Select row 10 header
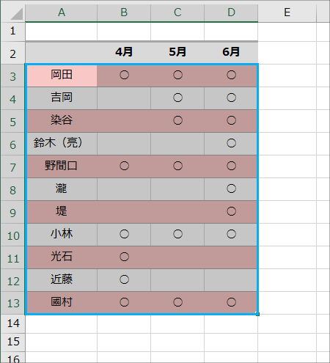This screenshot has height=363, width=330. 12,235
